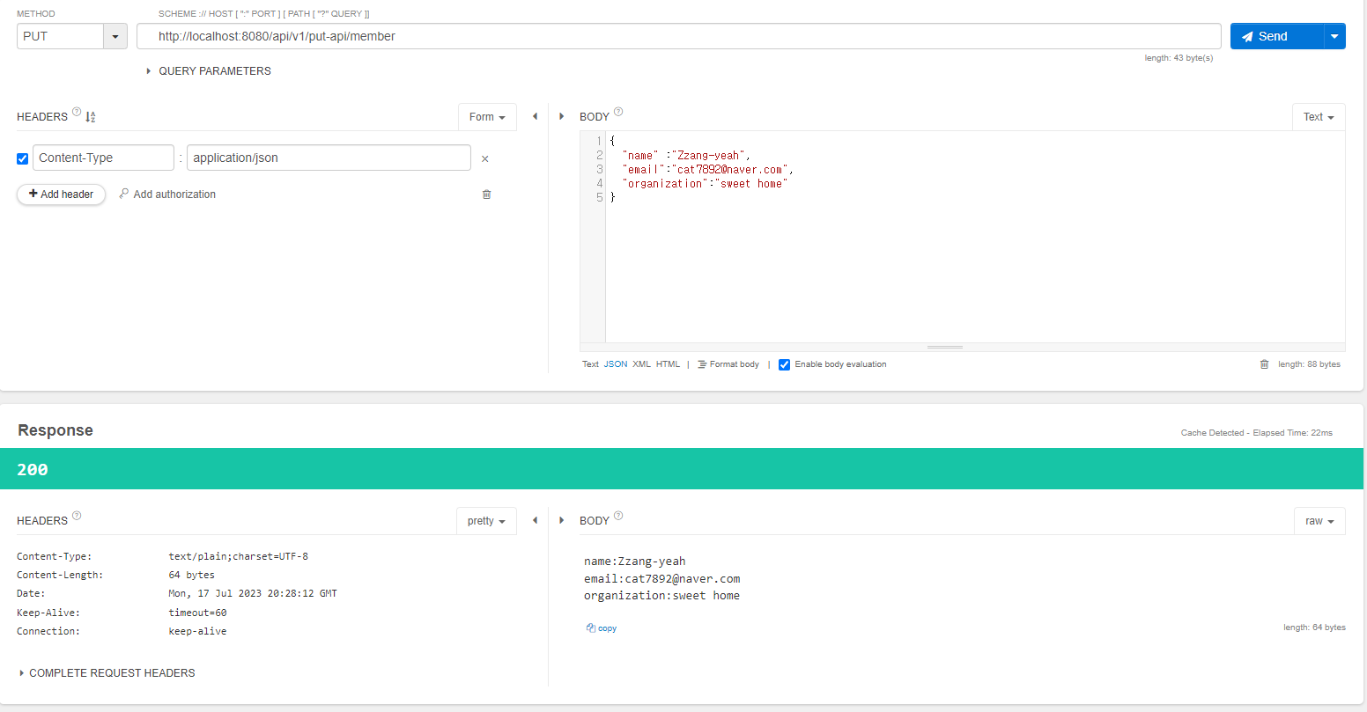Viewport: 1367px width, 712px height.
Task: Open the response body raw dropdown
Action: click(x=1319, y=521)
